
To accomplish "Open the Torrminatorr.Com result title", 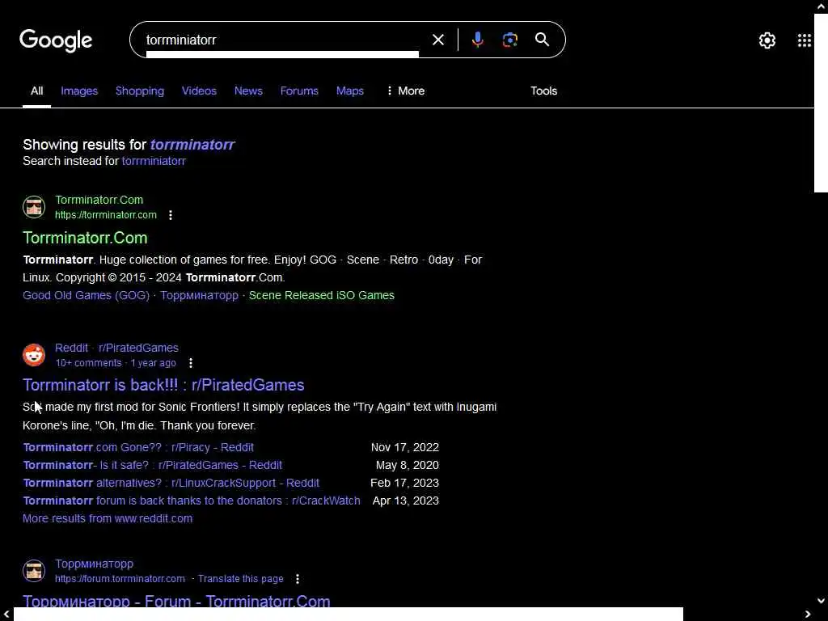I will click(85, 238).
